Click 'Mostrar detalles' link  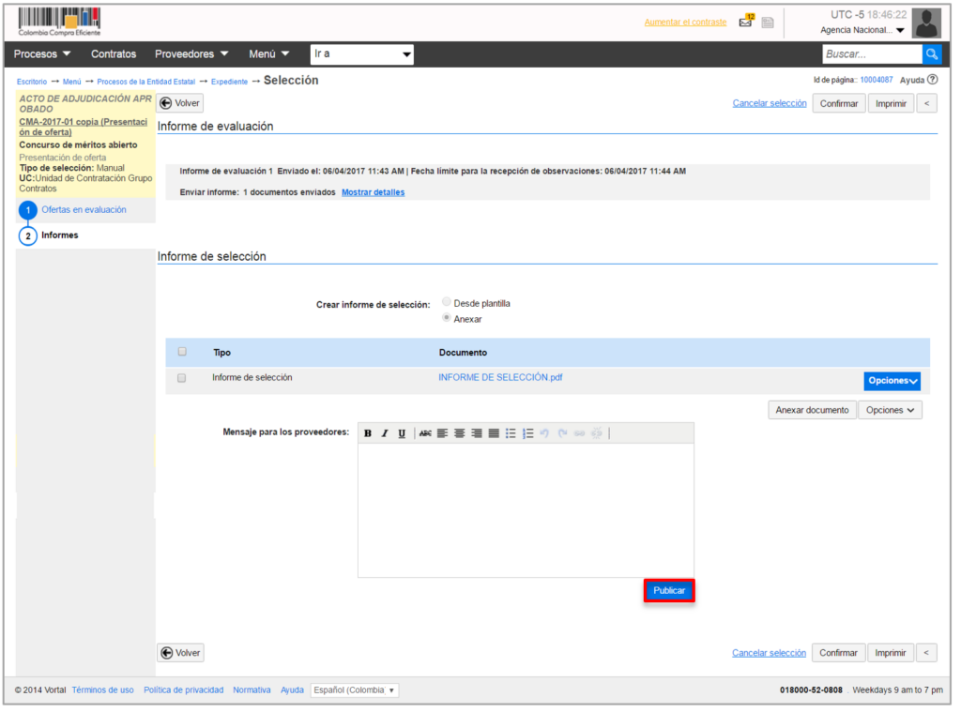point(373,192)
